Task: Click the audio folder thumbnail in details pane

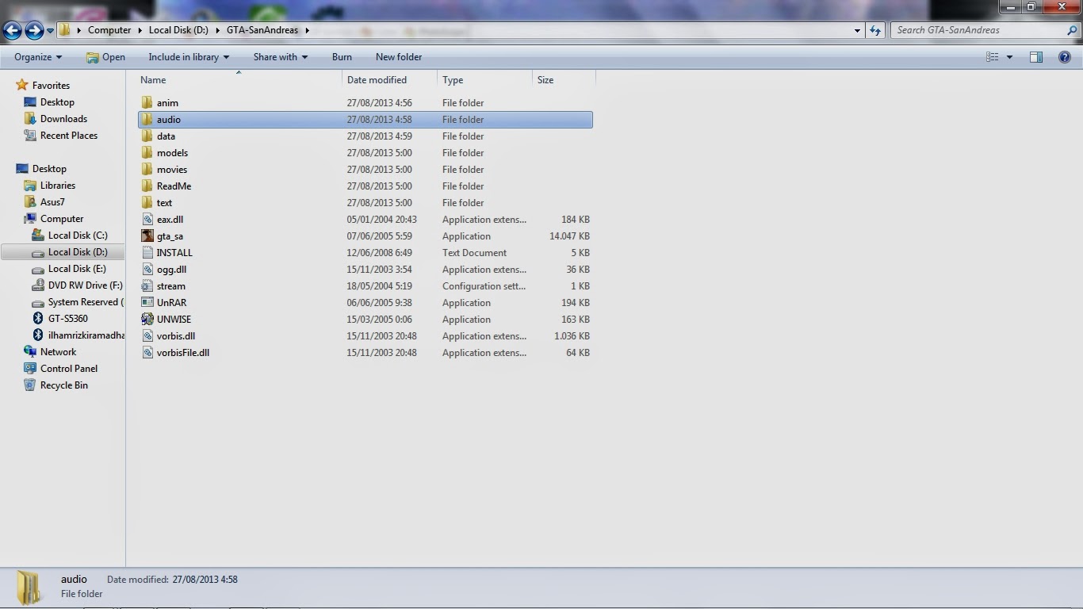Action: coord(29,588)
